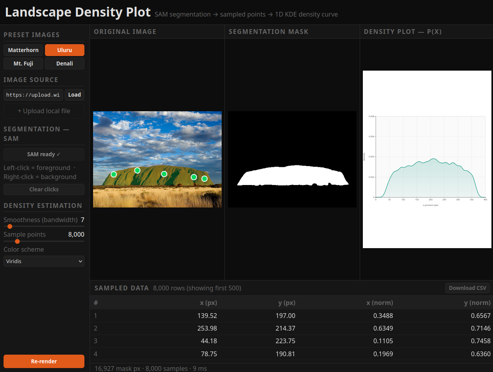Click the cell value 0.6360
This screenshot has height=372, width=493.
point(481,354)
